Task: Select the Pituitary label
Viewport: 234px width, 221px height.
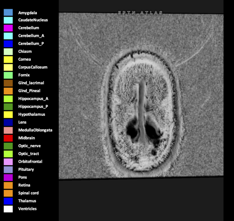Action: [26, 169]
